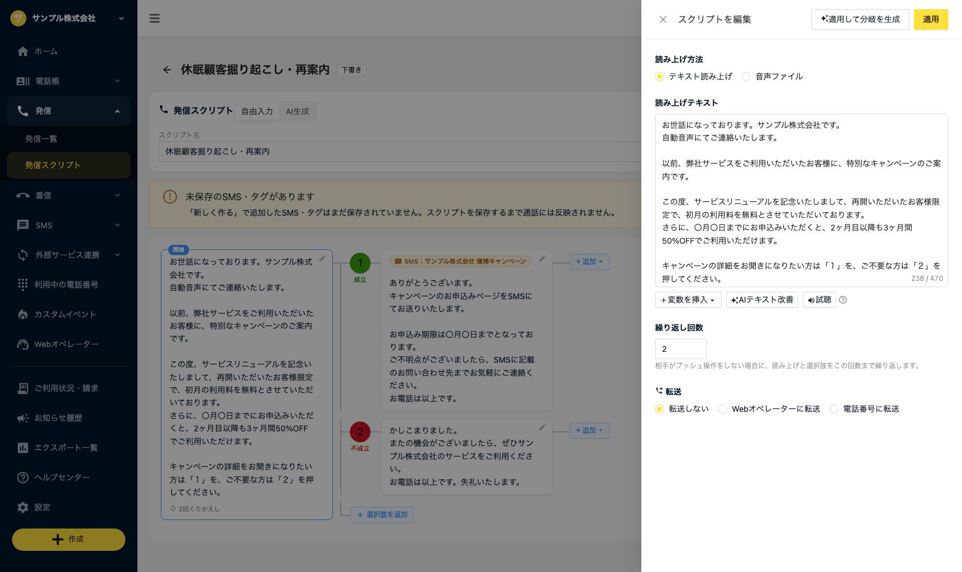Click the 238 / 470 character counter
The height and width of the screenshot is (572, 962).
click(927, 279)
